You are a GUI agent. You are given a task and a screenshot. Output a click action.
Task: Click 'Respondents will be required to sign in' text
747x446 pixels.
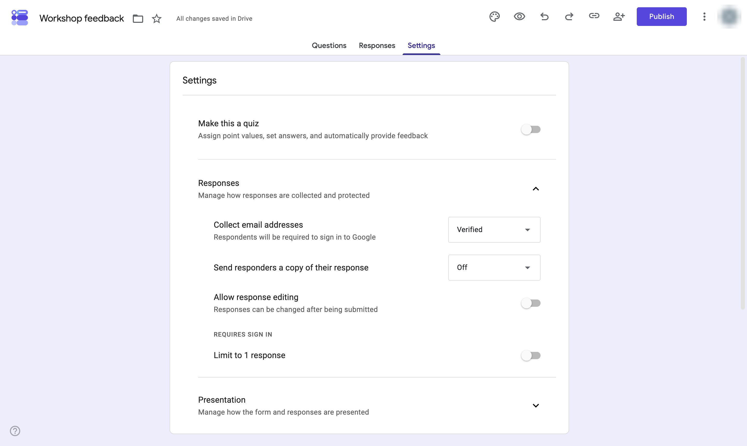click(x=295, y=237)
